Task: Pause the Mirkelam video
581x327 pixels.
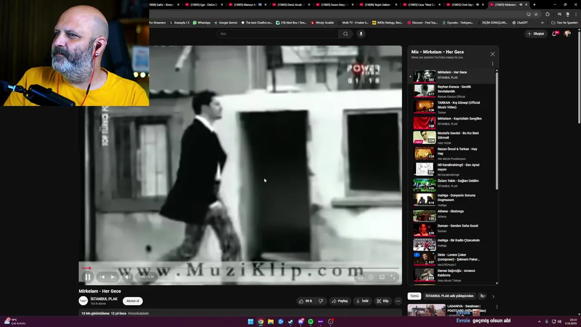Action: click(x=88, y=277)
